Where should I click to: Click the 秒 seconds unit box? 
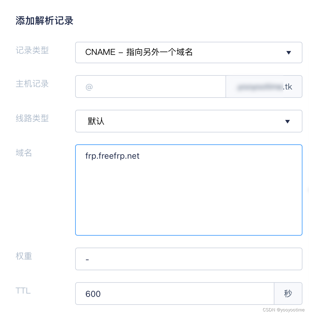[x=288, y=294]
